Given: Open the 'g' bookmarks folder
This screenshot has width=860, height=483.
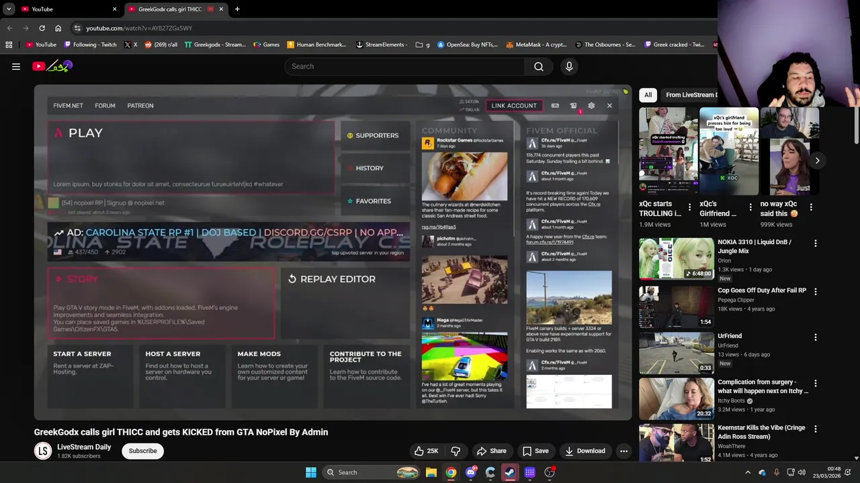Looking at the screenshot, I should pos(423,44).
